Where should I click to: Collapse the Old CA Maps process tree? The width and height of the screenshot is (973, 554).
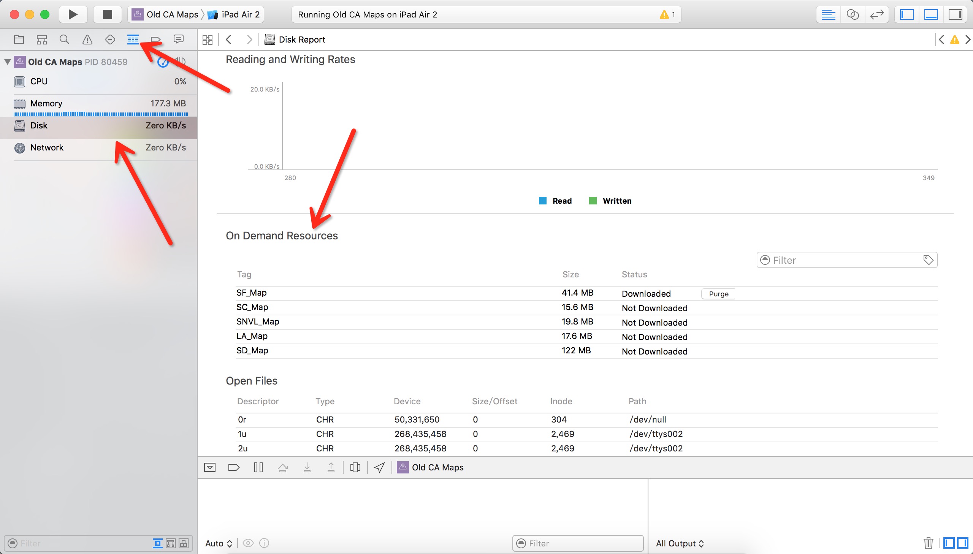pyautogui.click(x=7, y=62)
